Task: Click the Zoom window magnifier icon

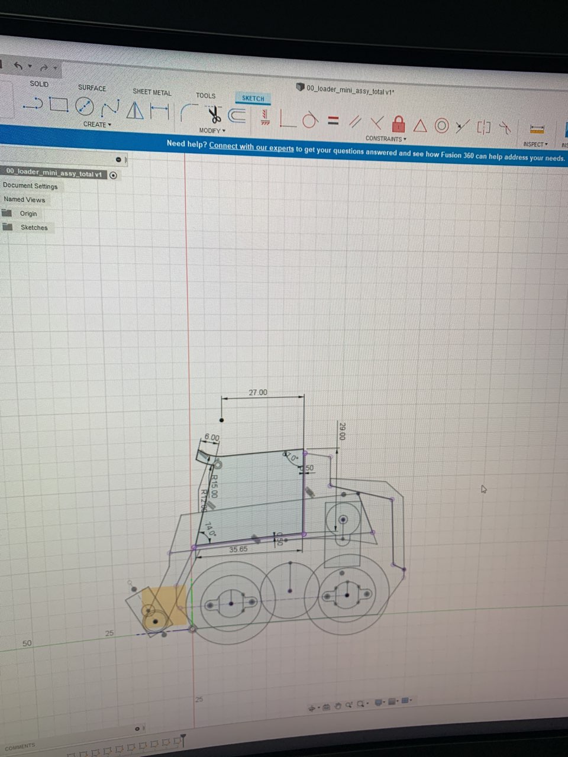Action: (x=349, y=704)
